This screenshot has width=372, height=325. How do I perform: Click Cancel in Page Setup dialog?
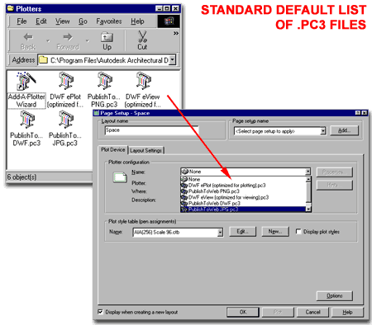[312, 312]
